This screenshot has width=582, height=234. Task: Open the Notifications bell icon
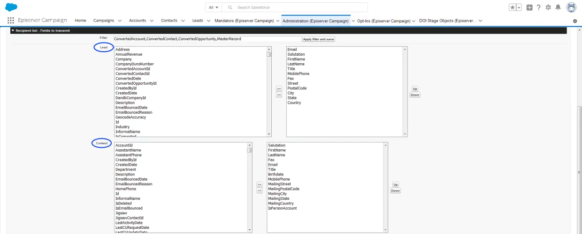click(558, 7)
